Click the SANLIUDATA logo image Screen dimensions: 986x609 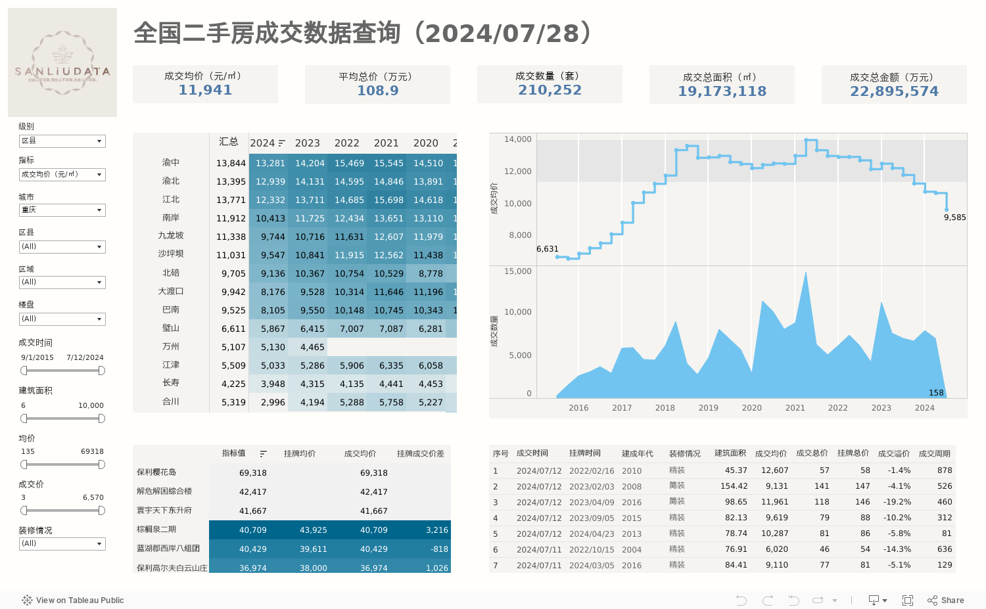(62, 62)
